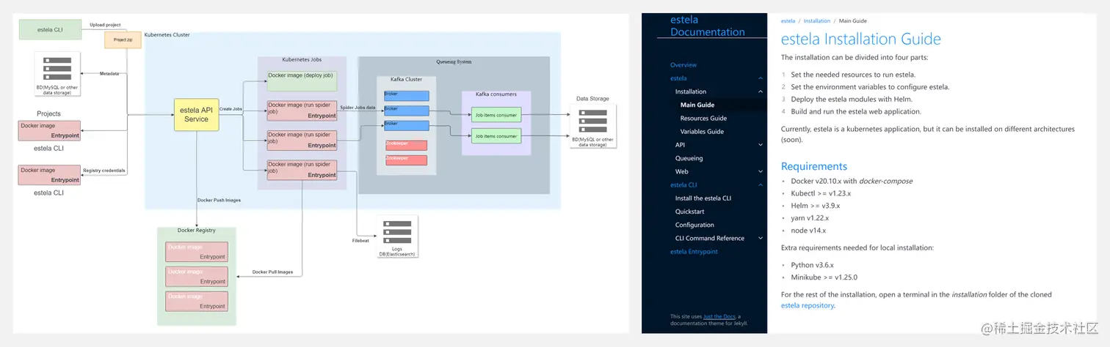
Task: Click the Minikube >= v1.25.0 requirement
Action: coord(824,277)
